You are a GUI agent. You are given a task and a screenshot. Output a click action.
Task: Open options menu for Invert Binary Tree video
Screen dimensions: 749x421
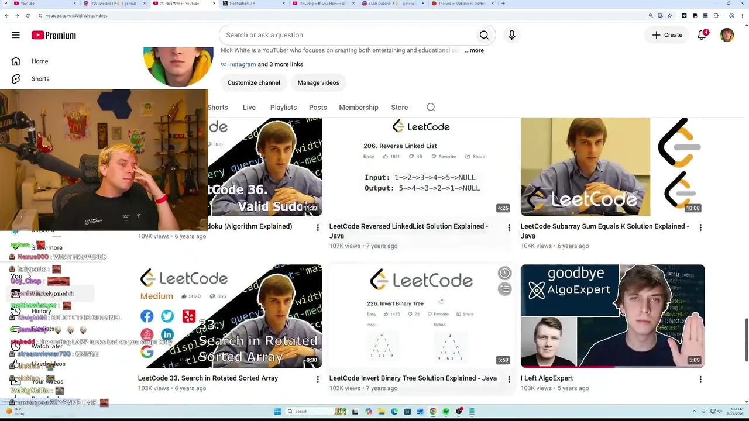pos(509,379)
